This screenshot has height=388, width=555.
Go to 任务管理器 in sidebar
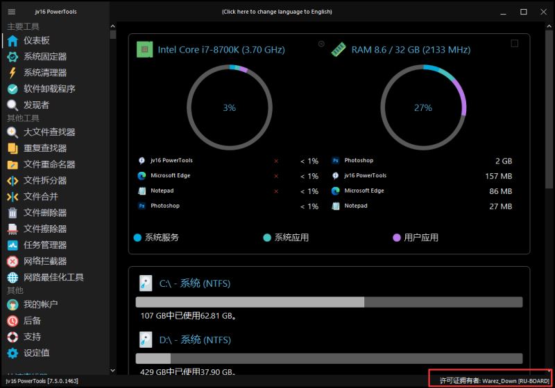click(45, 245)
